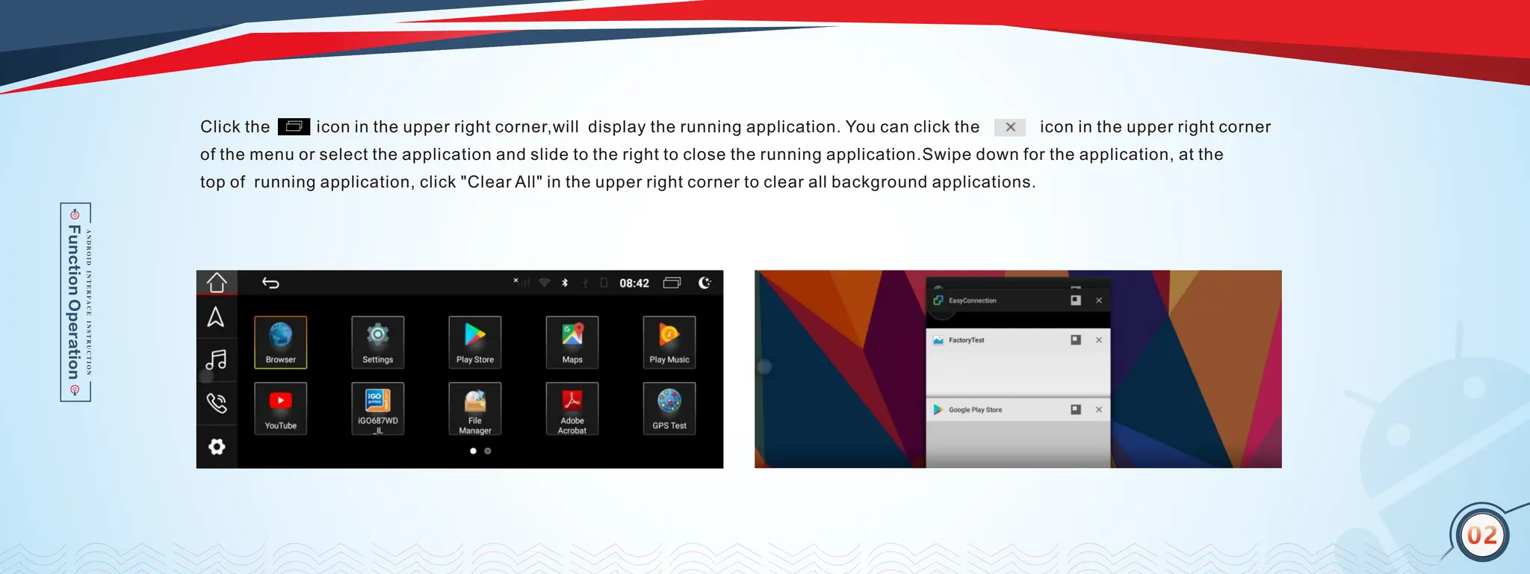Open the File Manager app
This screenshot has height=574, width=1530.
pos(475,409)
